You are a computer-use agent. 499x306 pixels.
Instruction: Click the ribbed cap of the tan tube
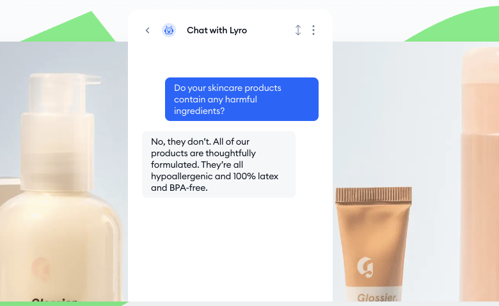point(374,195)
